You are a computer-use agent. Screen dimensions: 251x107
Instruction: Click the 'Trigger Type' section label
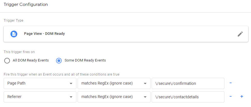14,21
